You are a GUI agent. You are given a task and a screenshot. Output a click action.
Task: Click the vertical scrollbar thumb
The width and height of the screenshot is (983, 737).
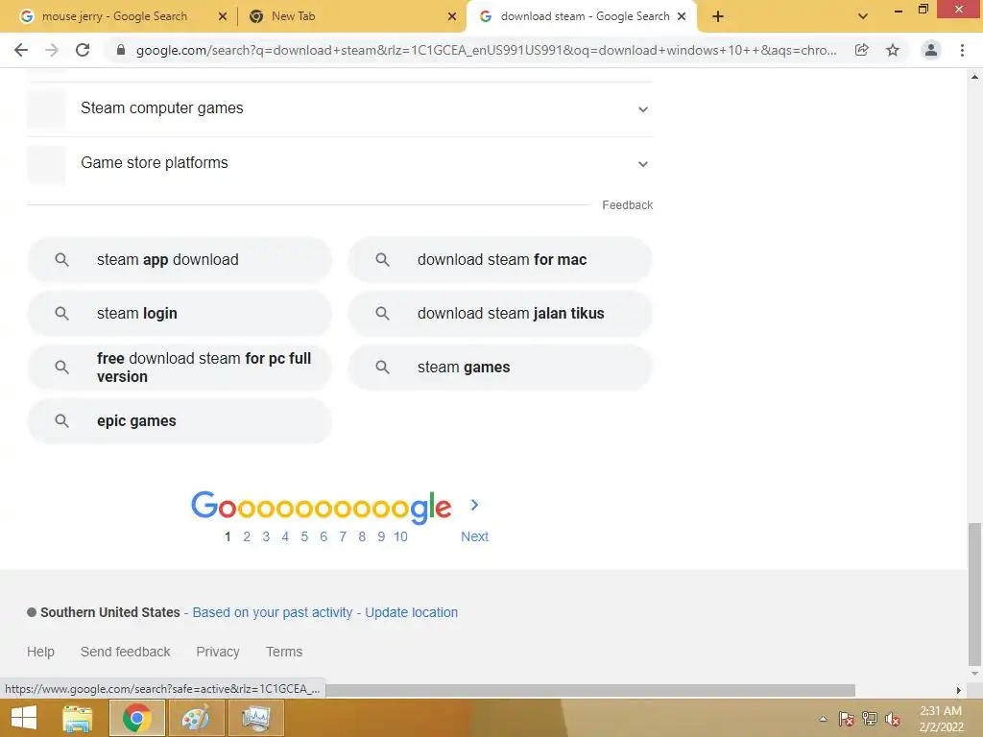click(x=974, y=593)
